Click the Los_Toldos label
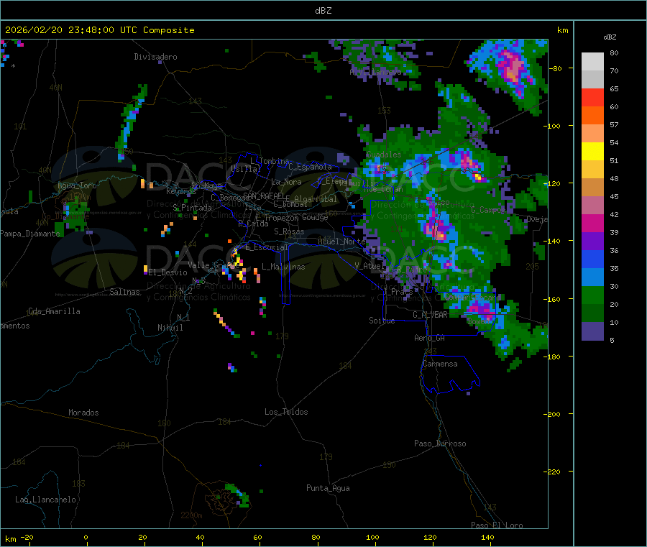Viewport: 647px width, 547px height. tap(286, 412)
